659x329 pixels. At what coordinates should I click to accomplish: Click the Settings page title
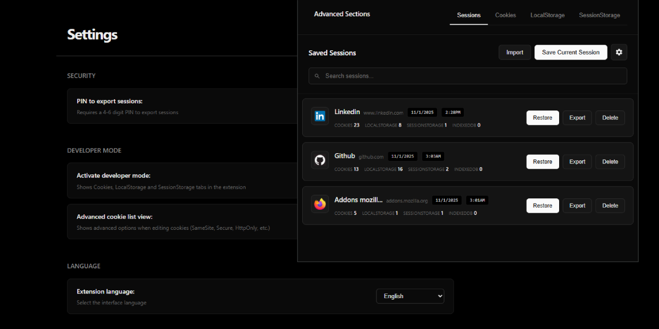[x=92, y=34]
